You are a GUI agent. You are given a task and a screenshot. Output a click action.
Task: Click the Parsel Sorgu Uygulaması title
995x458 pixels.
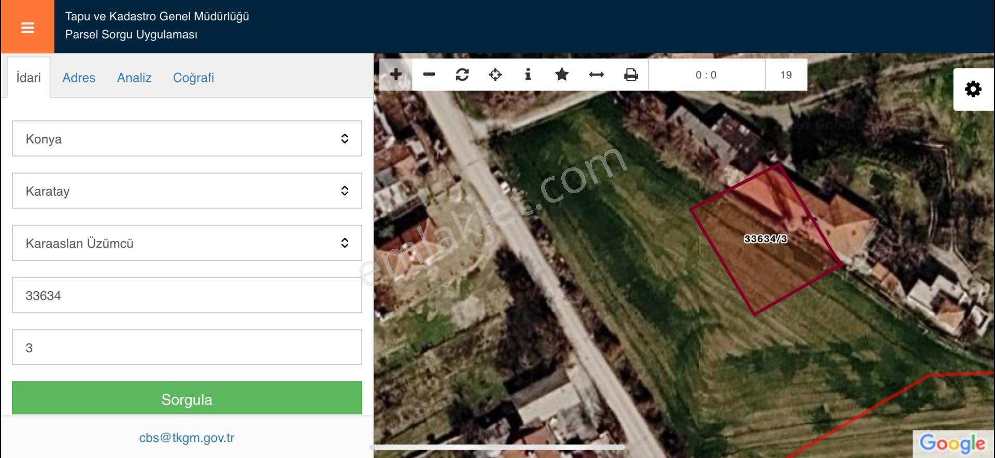tap(131, 35)
